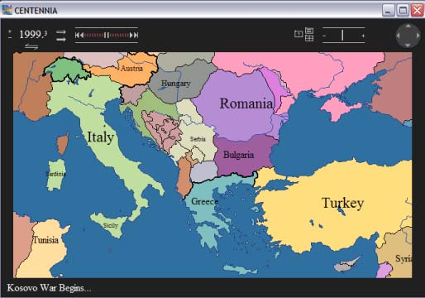This screenshot has width=425, height=298.
Task: Click the Crete island on the map
Action: point(241,268)
